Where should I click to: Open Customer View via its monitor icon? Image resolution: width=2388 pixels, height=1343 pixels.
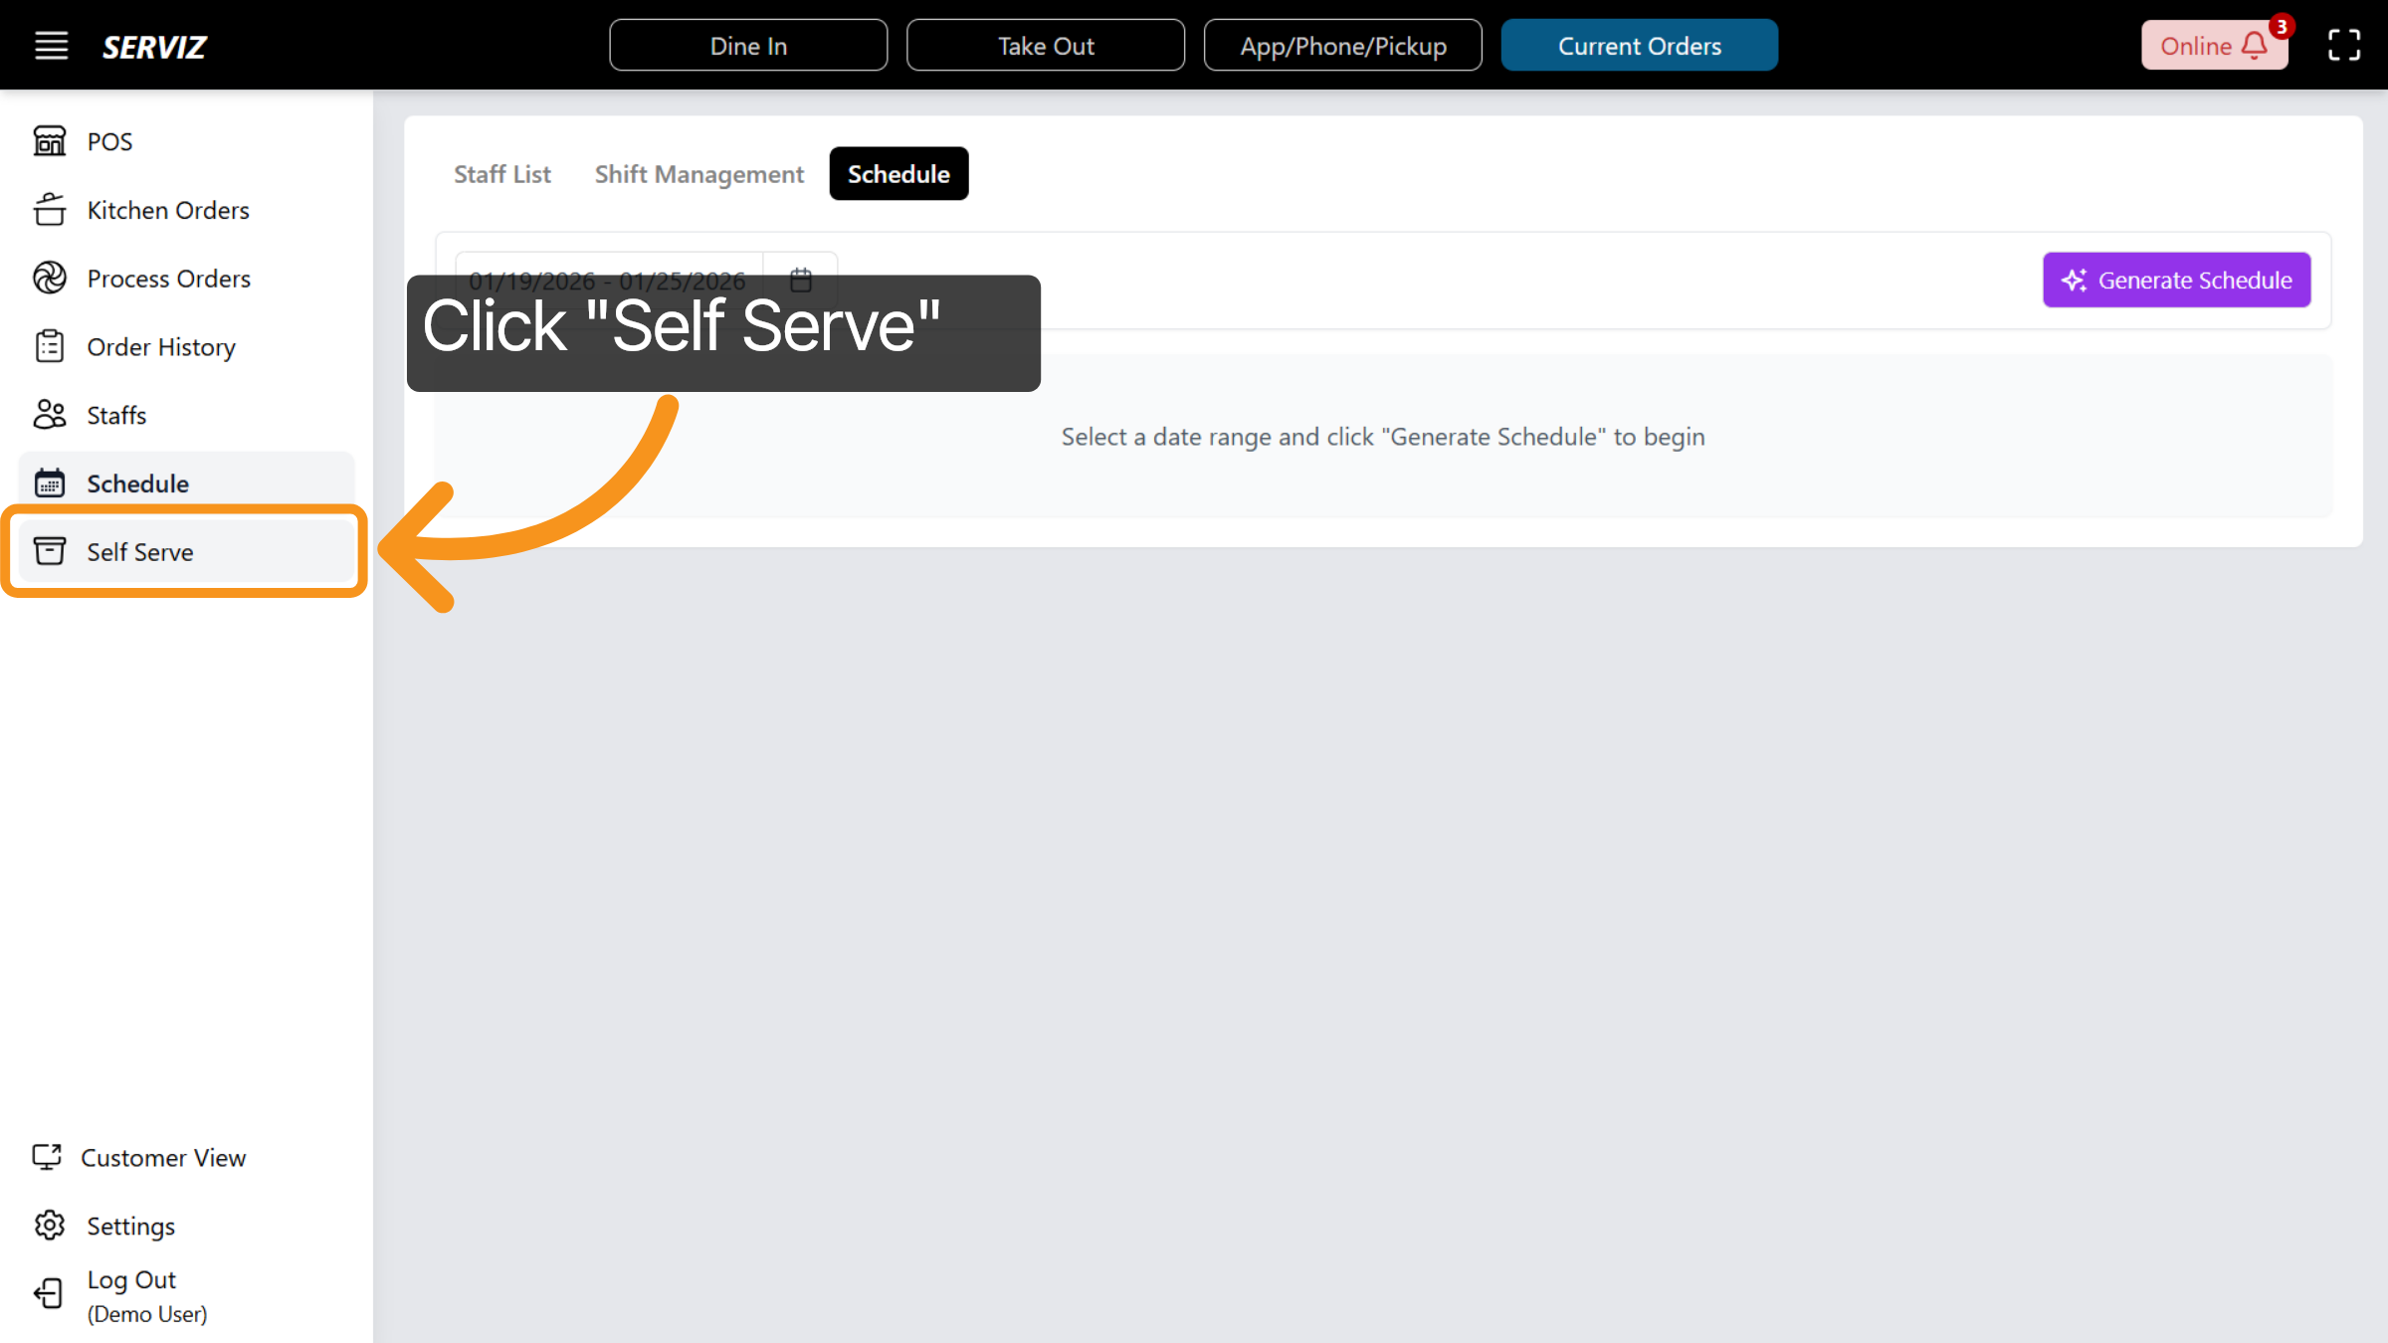(x=48, y=1157)
